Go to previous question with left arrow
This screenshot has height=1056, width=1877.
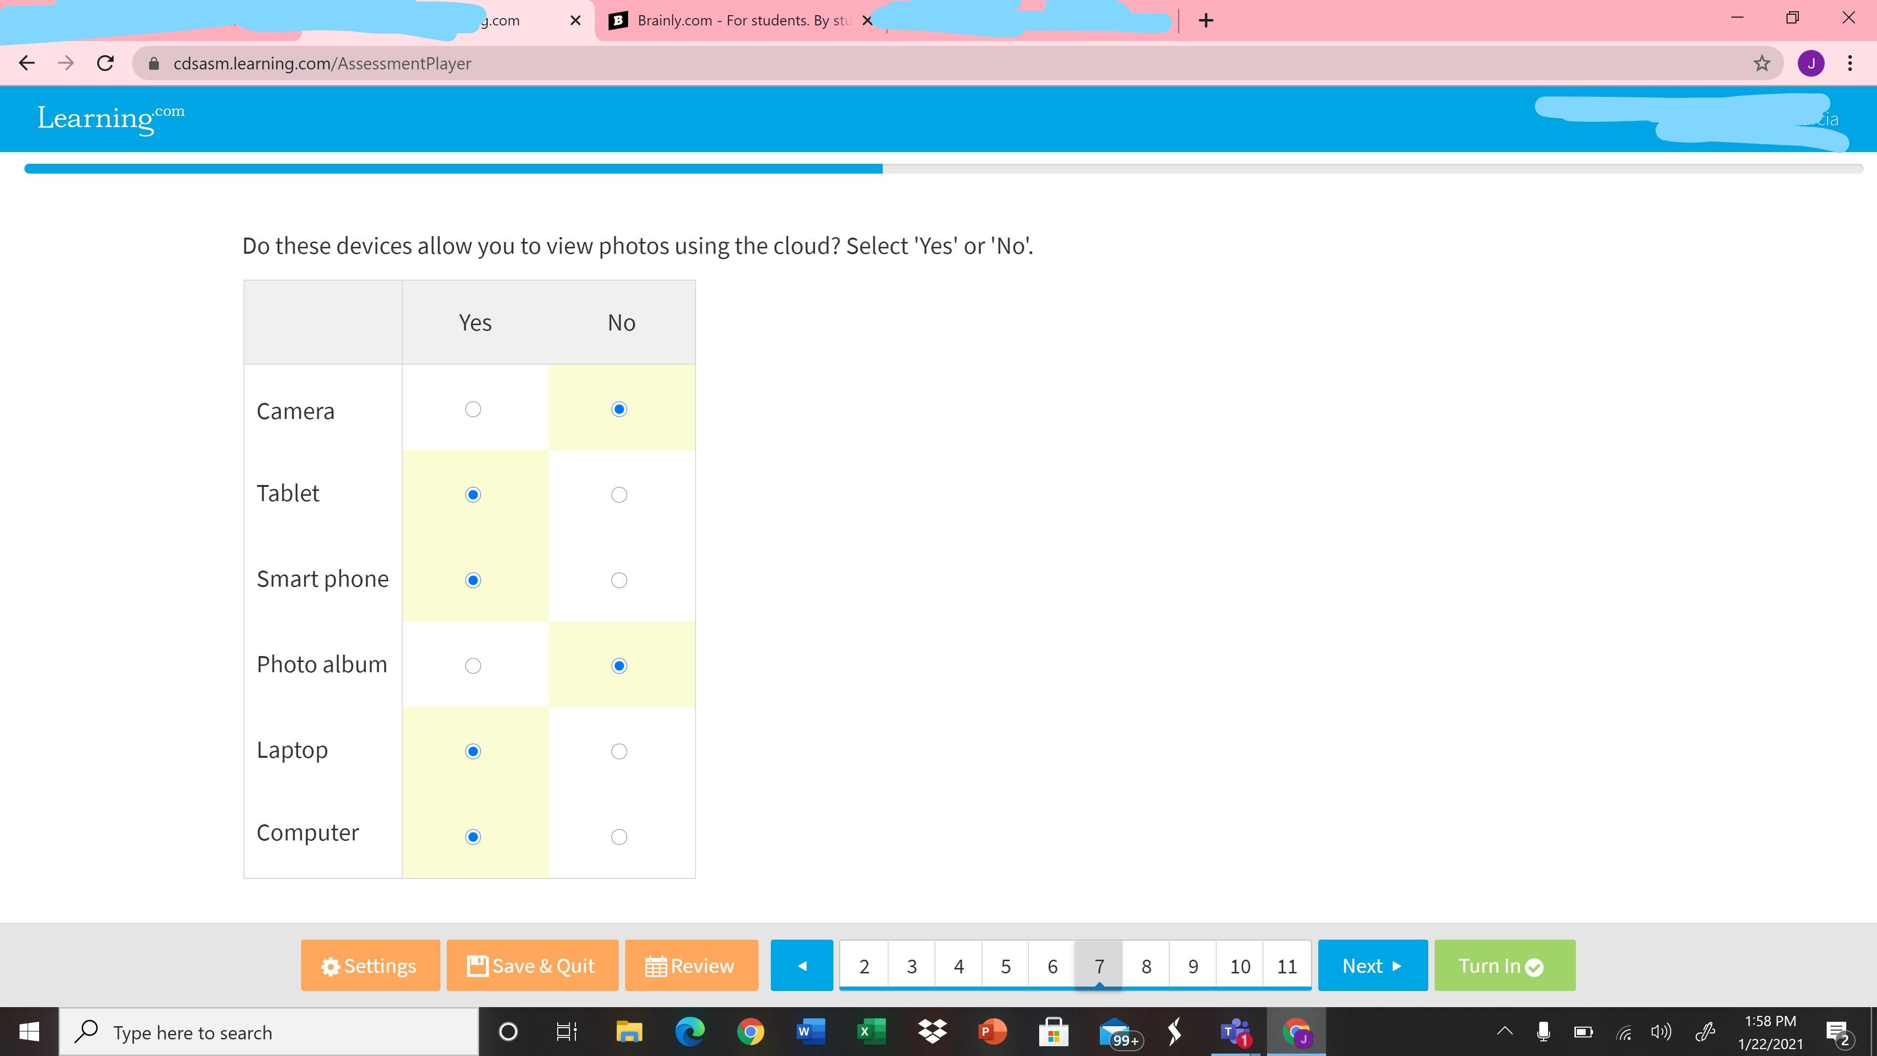pos(802,966)
